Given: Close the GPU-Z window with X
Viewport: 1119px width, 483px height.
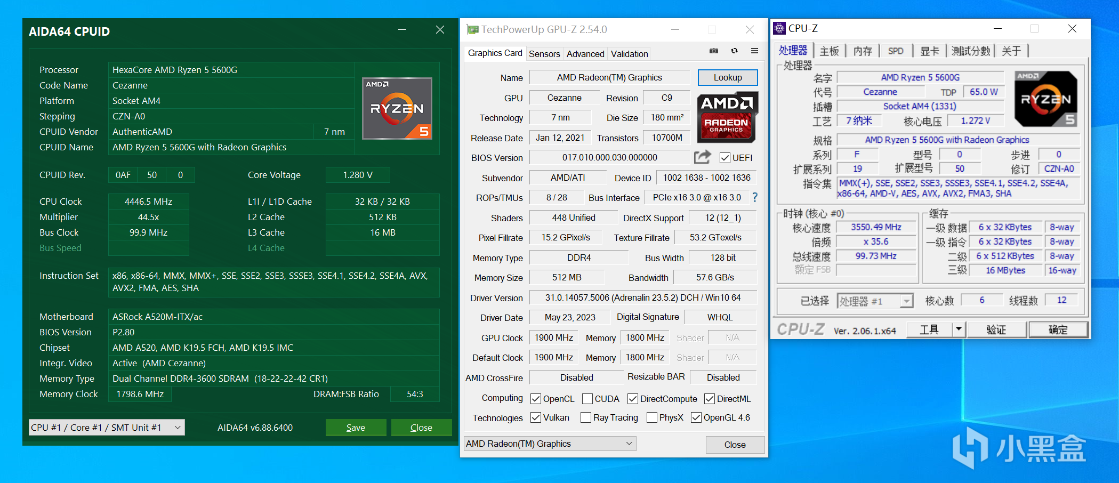Looking at the screenshot, I should (750, 29).
